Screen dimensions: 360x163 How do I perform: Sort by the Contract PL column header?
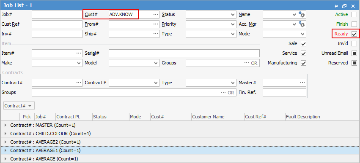point(74,117)
